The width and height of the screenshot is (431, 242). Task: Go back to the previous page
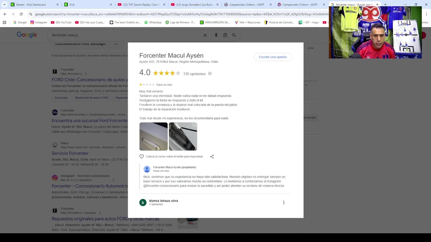[5, 14]
